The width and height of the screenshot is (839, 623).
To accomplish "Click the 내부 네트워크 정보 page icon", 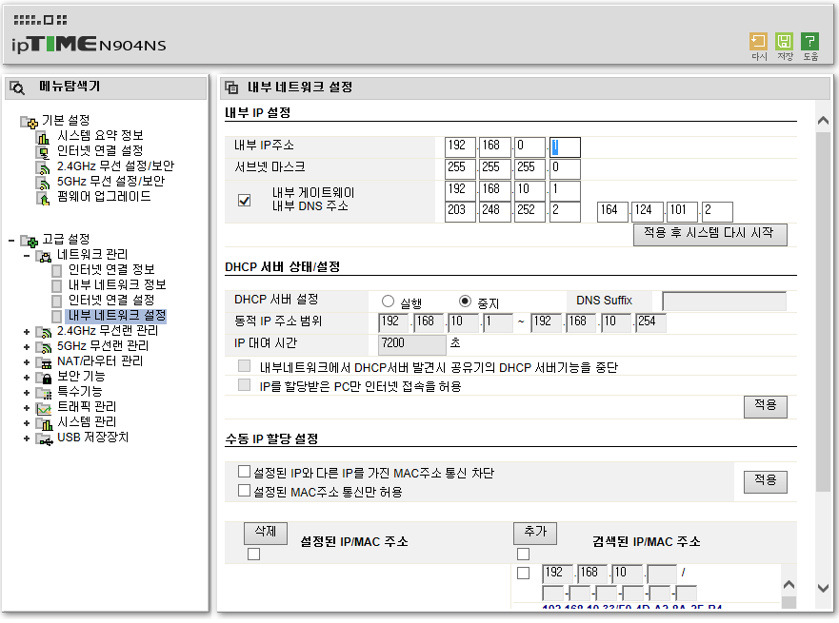I will click(57, 286).
